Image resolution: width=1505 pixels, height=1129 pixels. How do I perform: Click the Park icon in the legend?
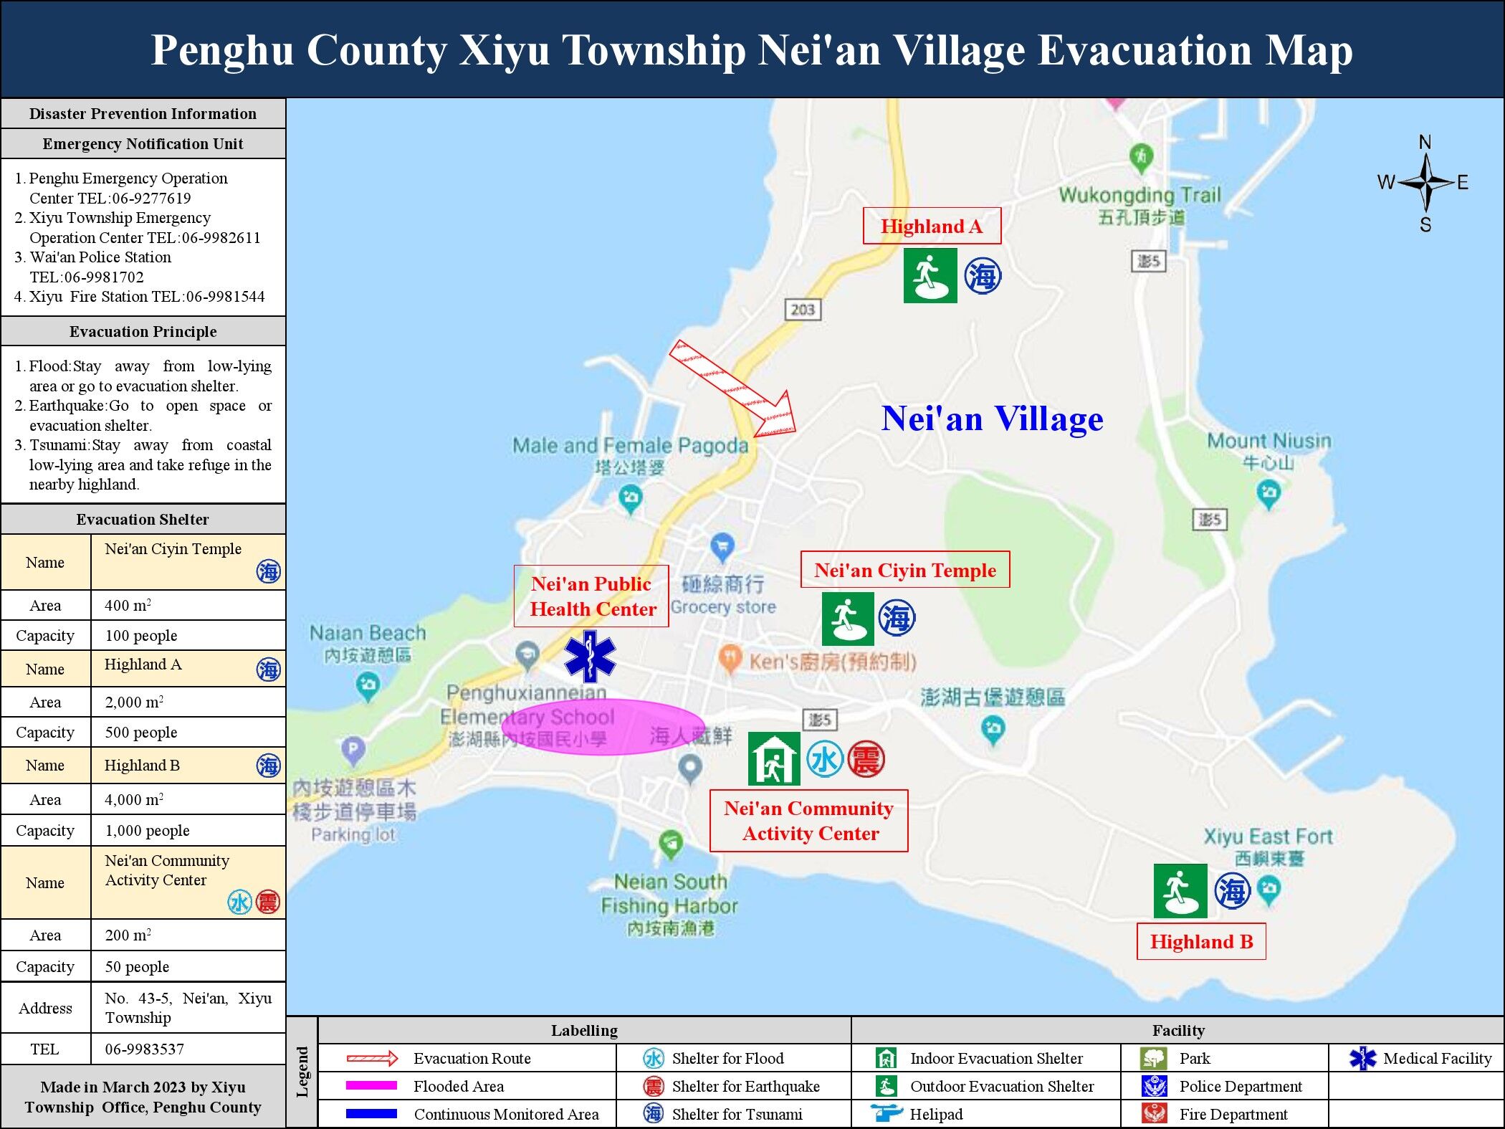(x=1153, y=1059)
